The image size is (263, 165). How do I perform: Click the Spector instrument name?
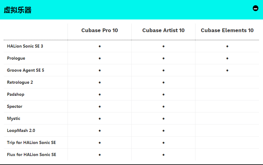tap(15, 106)
